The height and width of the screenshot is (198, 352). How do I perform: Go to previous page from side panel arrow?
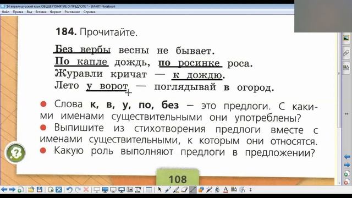point(347,157)
